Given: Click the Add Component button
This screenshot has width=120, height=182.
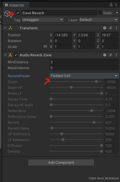Looking at the screenshot, I should pos(61,163).
